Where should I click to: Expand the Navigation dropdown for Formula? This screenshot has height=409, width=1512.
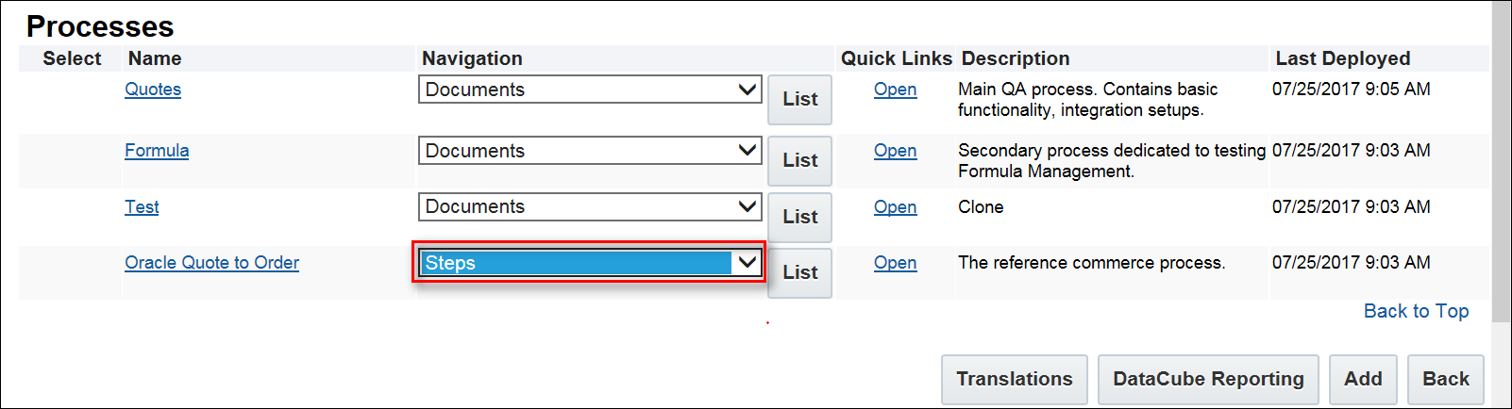tap(590, 151)
